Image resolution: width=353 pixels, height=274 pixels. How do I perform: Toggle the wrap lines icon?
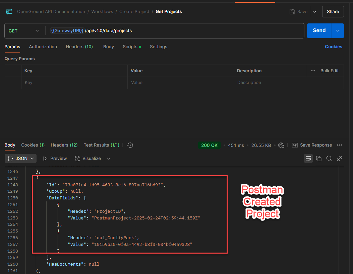click(308, 159)
